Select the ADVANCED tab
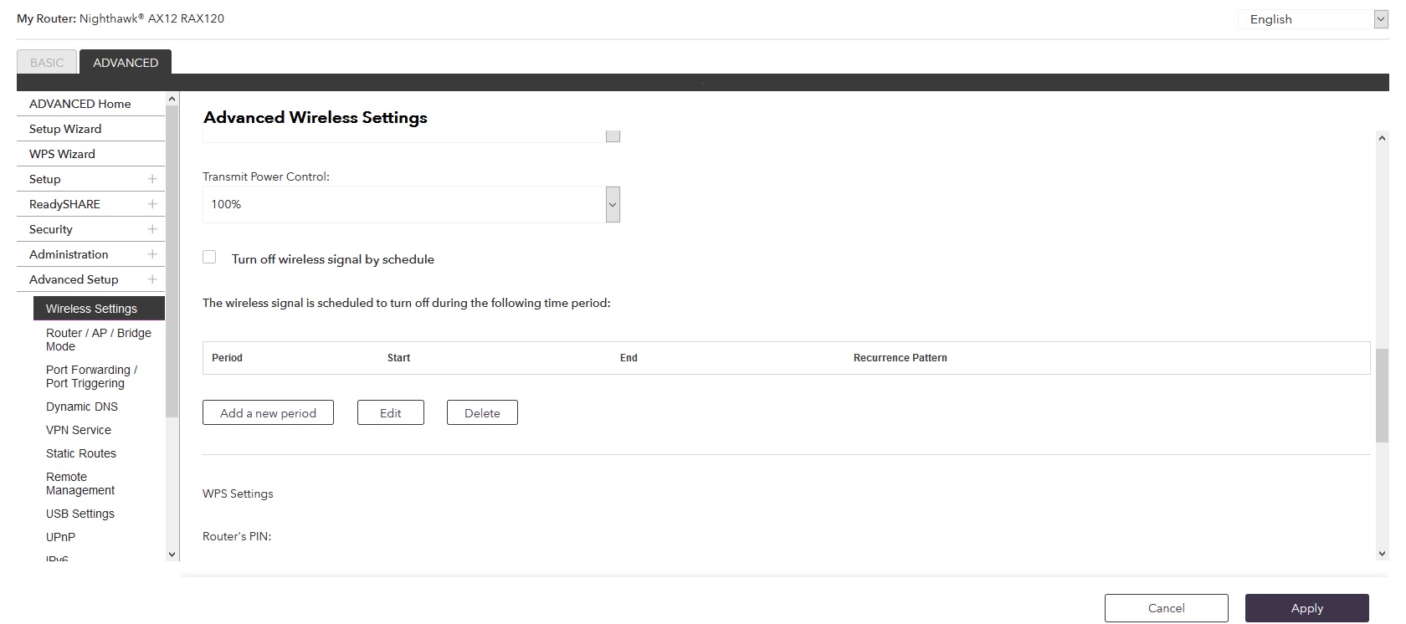Viewport: 1406px width, 624px height. pyautogui.click(x=126, y=63)
